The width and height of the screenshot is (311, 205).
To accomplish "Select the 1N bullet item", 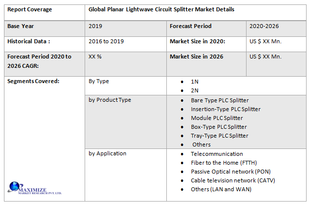I will coord(195,82).
